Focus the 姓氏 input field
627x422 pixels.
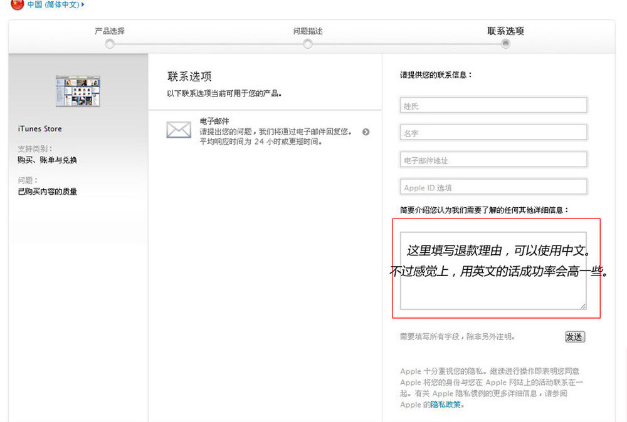coord(493,105)
